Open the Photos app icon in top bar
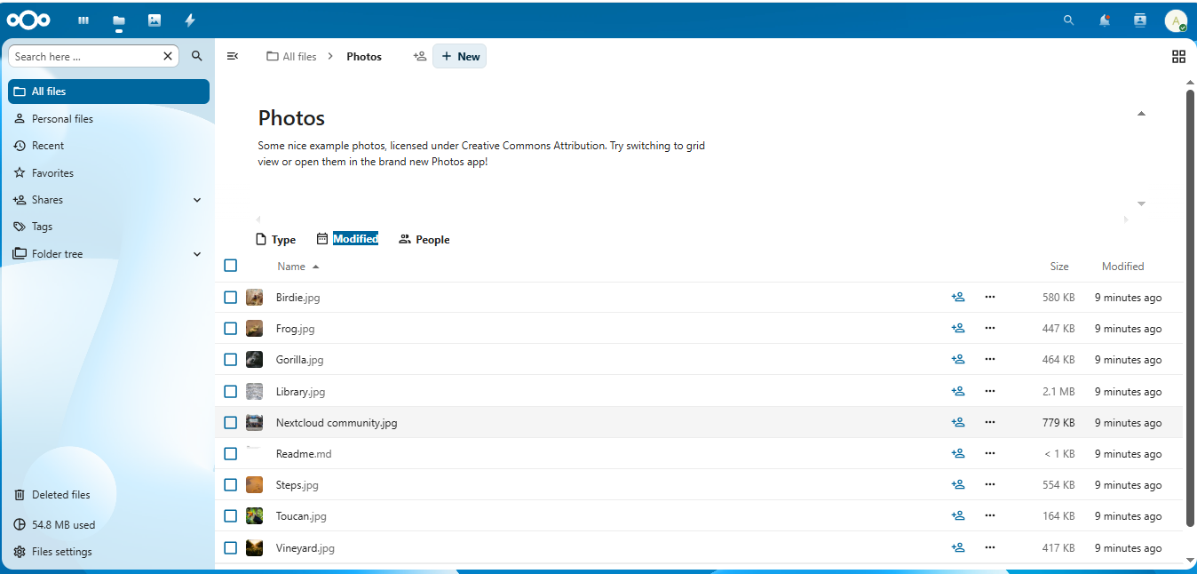The height and width of the screenshot is (574, 1197). tap(155, 20)
